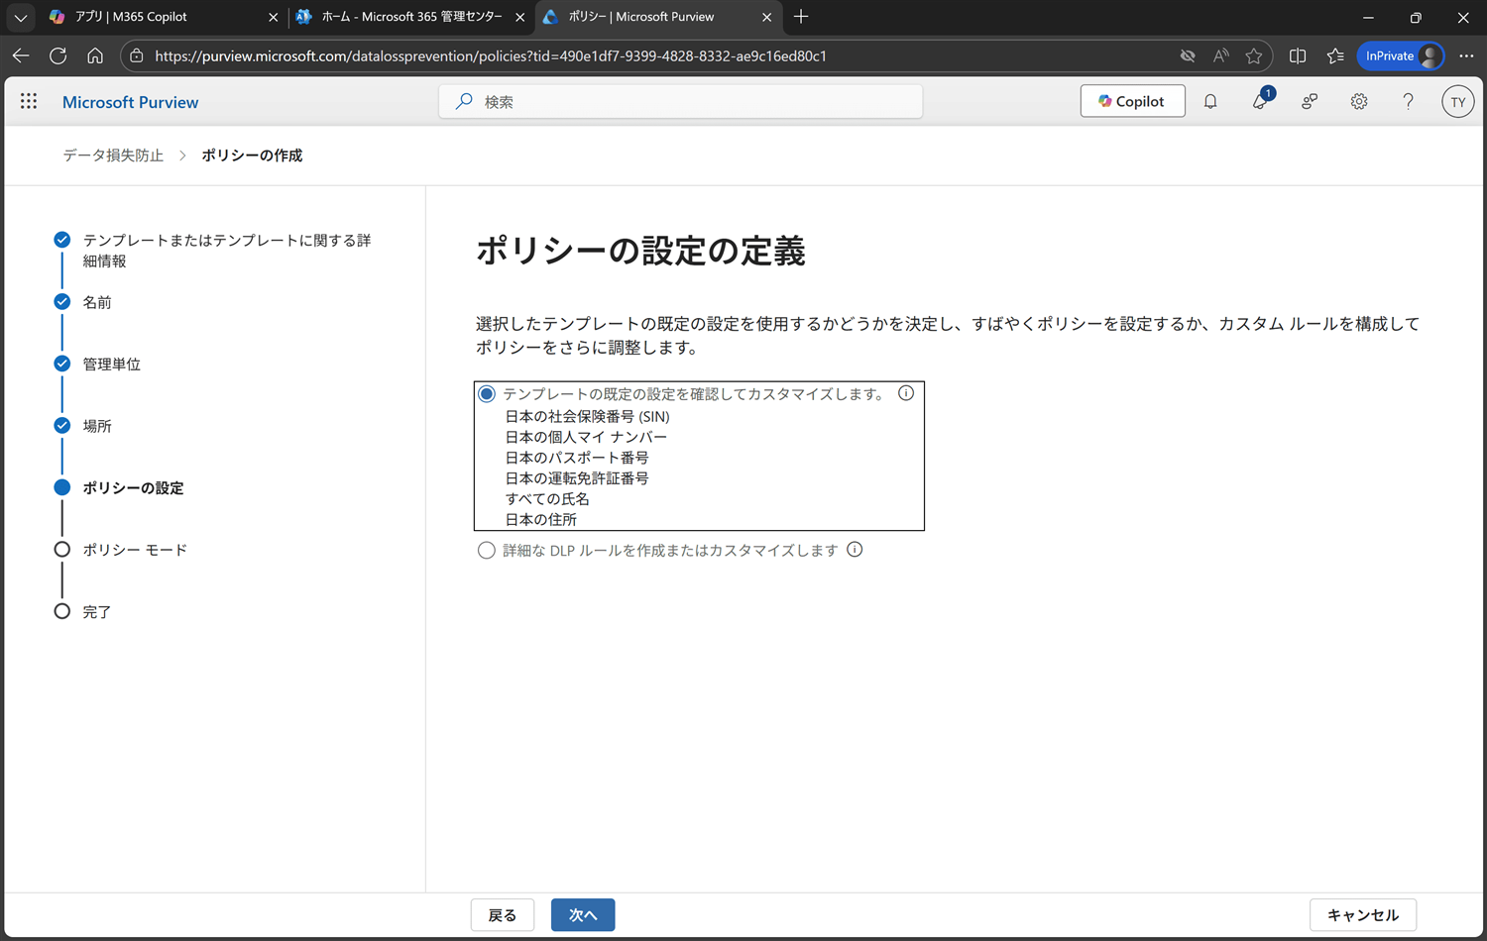Viewport: 1487px width, 941px height.
Task: Click the site info lock icon
Action: coord(137,56)
